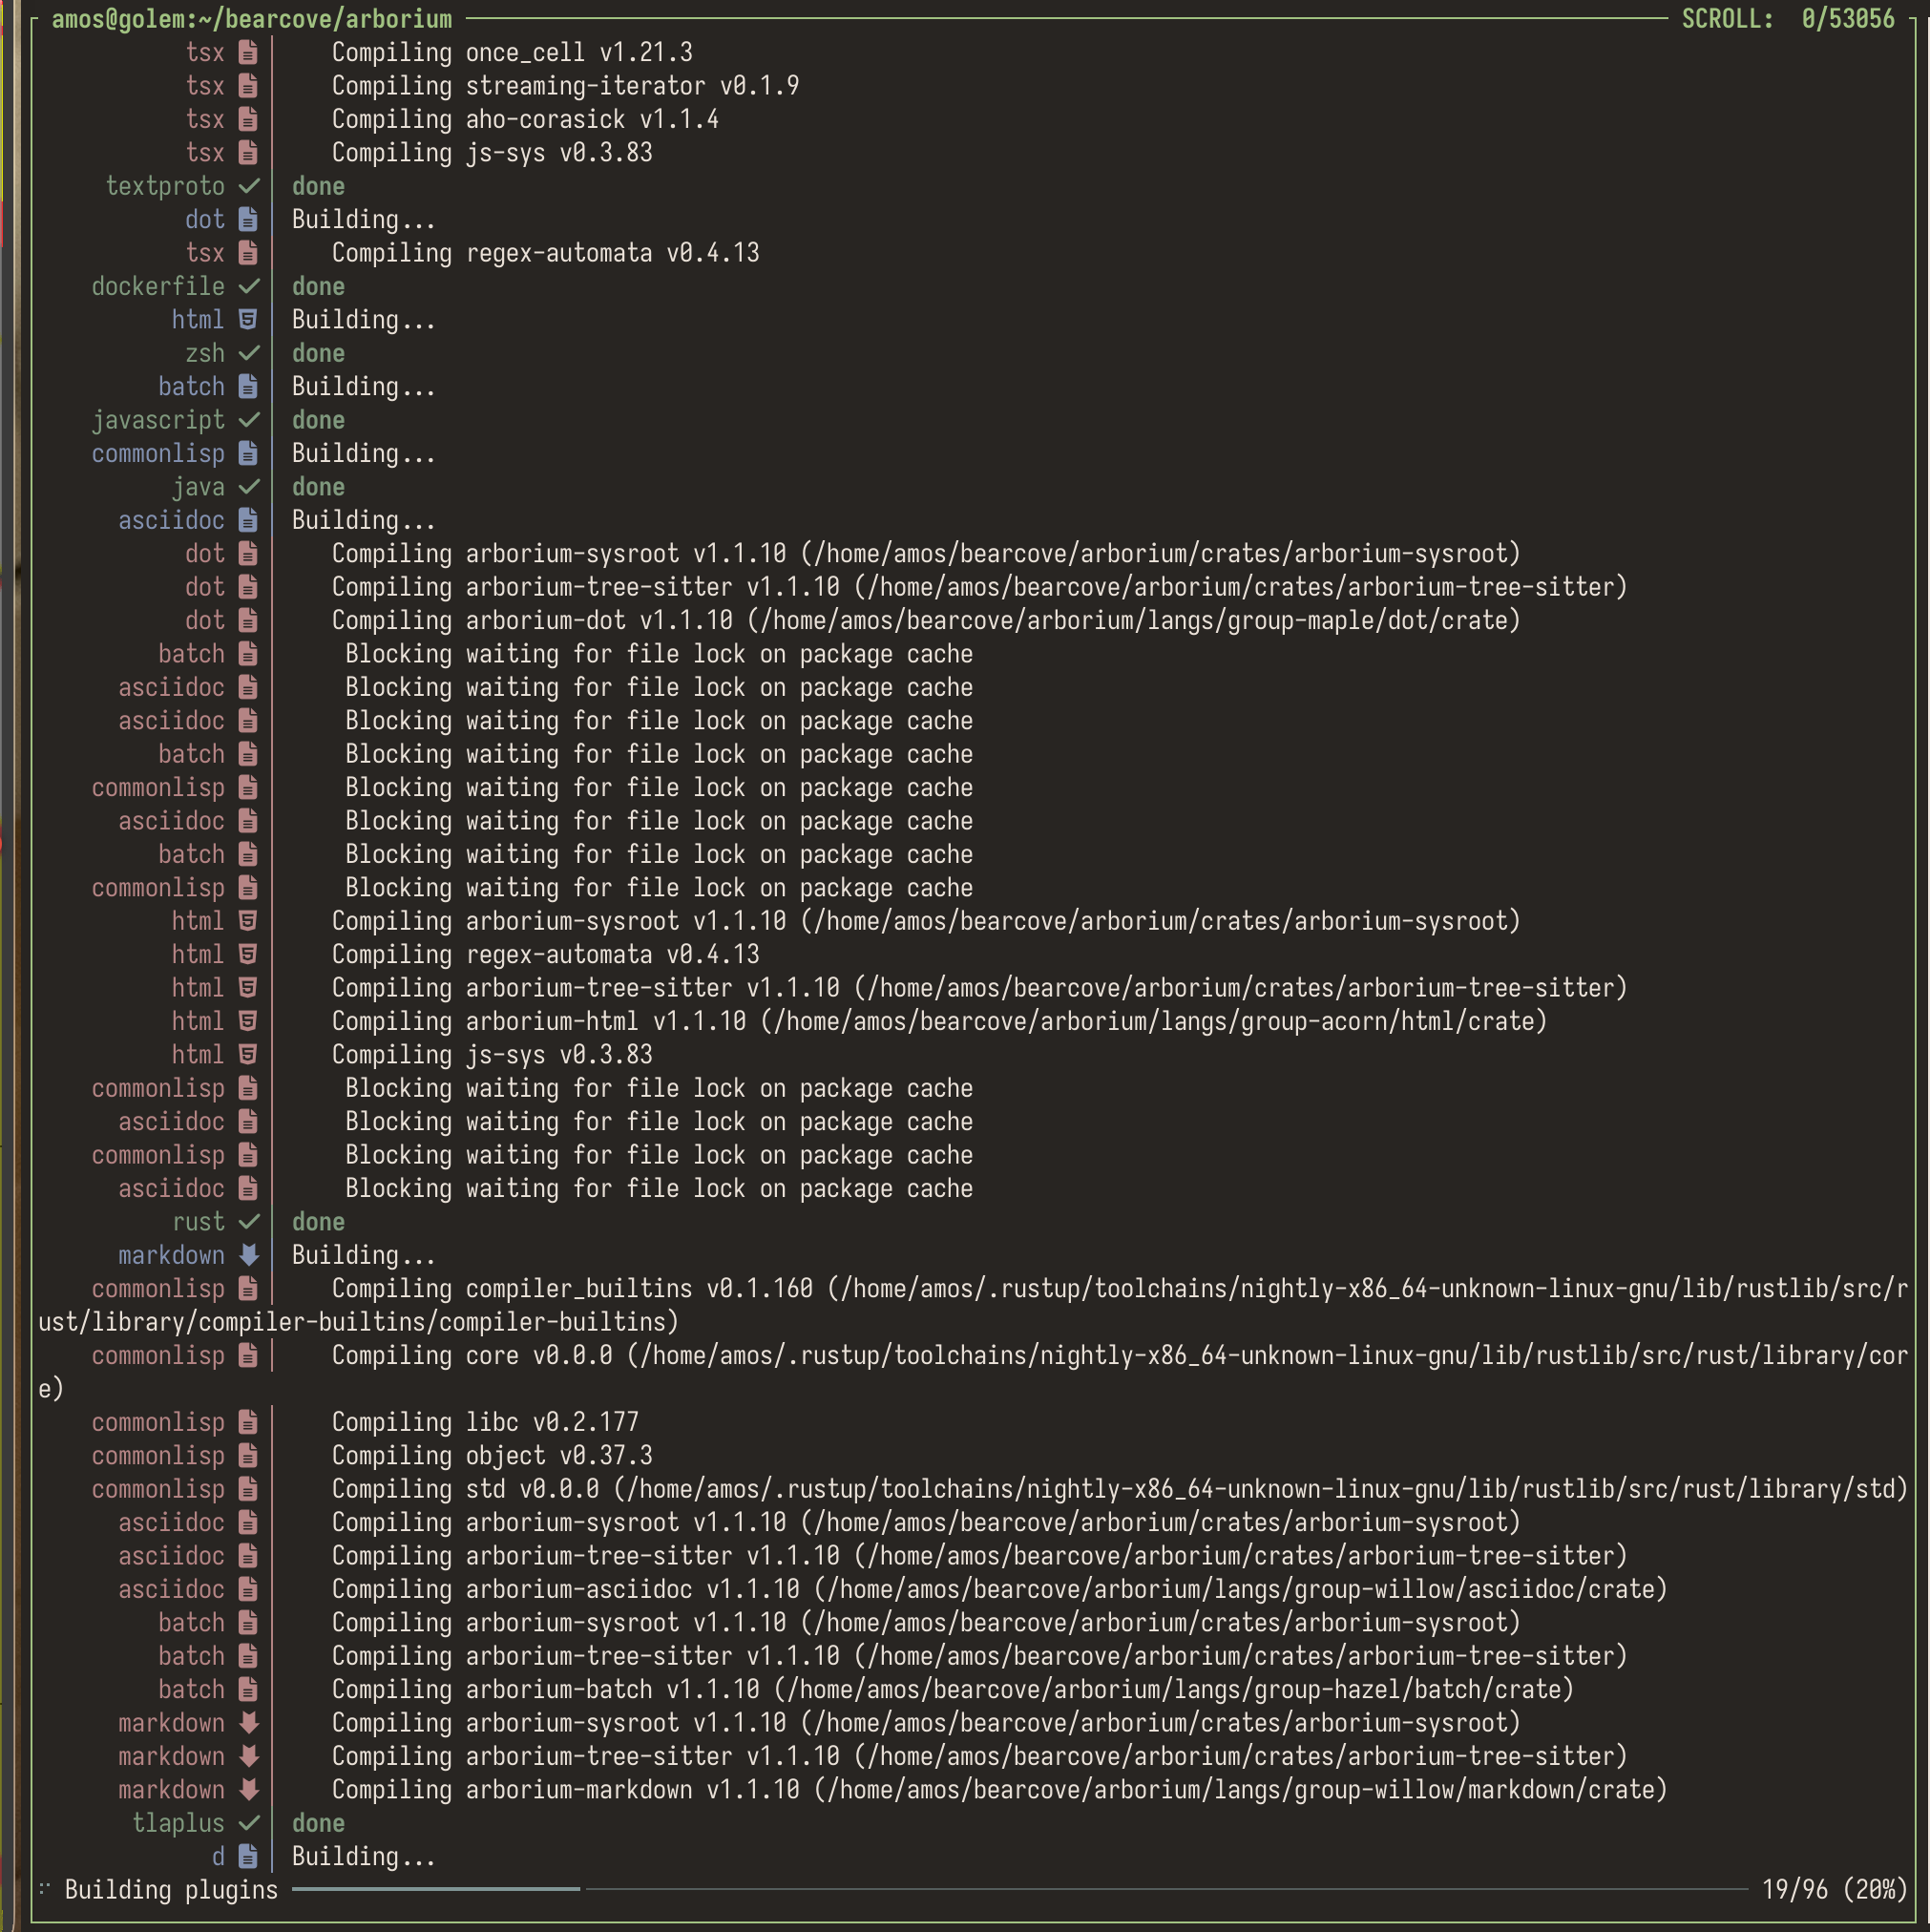This screenshot has width=1930, height=1932.
Task: Click the done link next to javascript
Action: (318, 420)
